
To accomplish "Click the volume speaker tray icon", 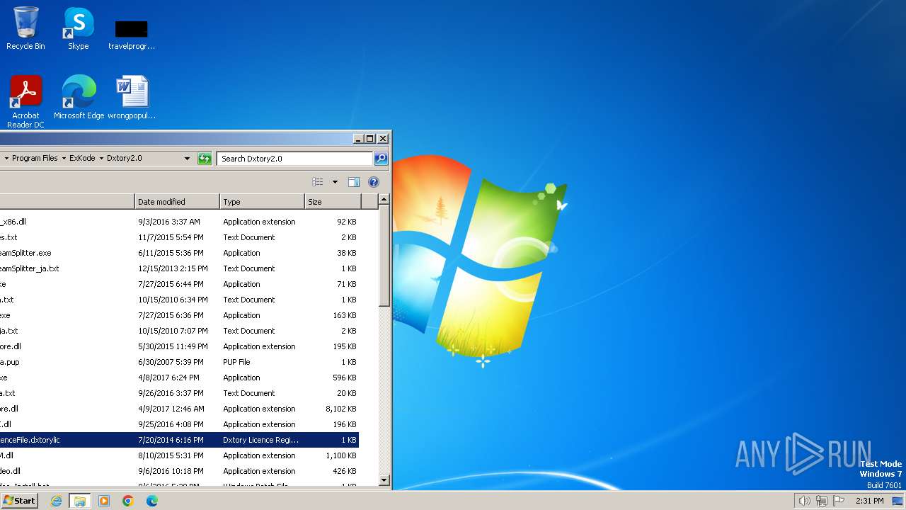I will tap(804, 501).
